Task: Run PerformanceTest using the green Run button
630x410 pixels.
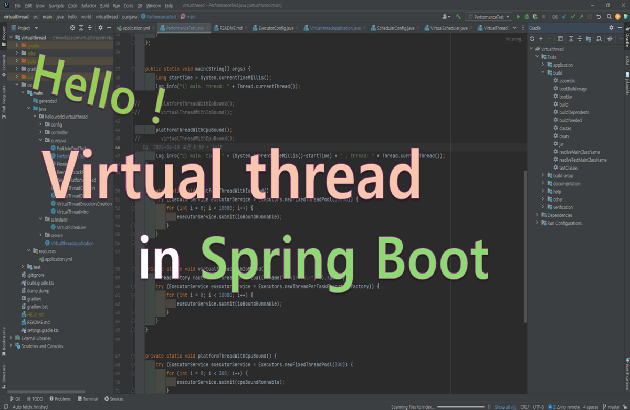Action: click(518, 17)
